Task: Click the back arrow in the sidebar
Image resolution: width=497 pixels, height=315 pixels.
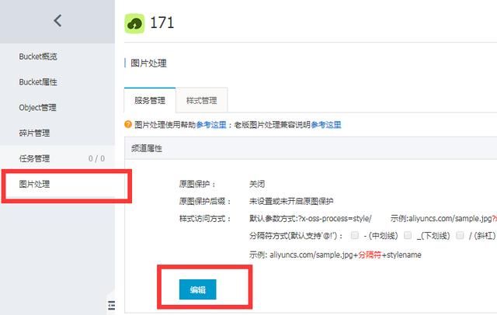Action: [x=57, y=21]
